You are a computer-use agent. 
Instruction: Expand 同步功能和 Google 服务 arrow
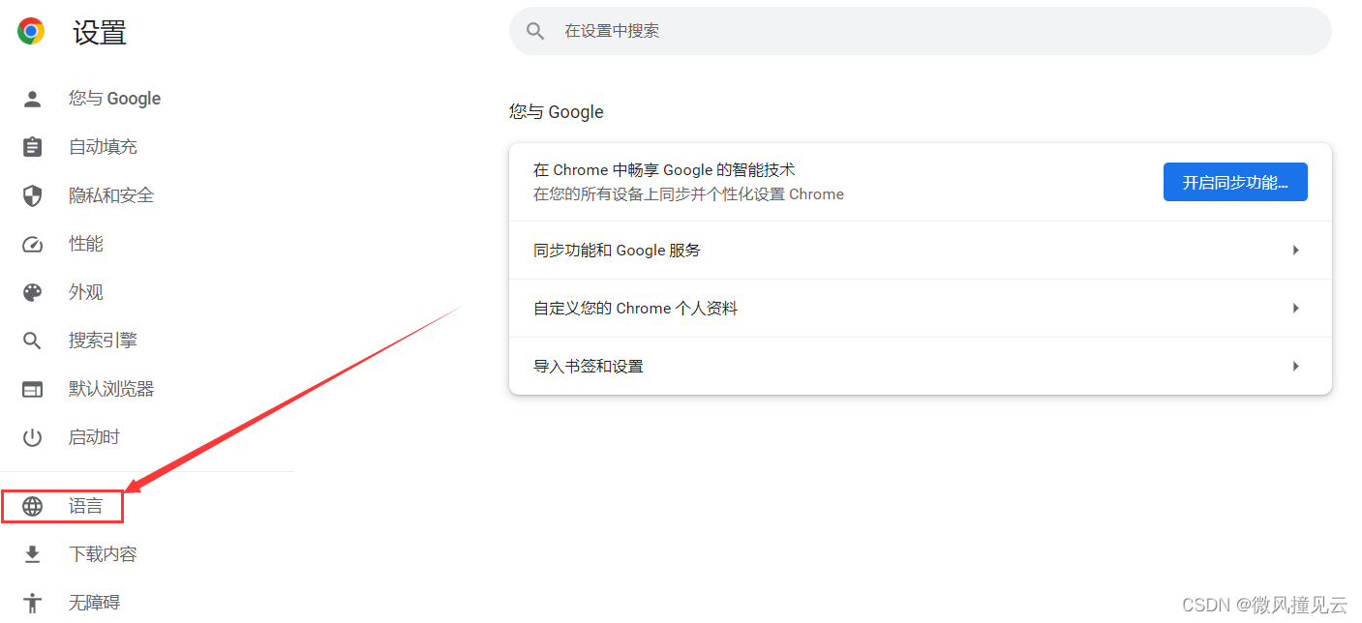pos(1295,251)
